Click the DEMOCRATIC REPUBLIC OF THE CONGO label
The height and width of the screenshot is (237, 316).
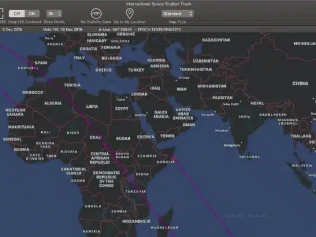tap(107, 179)
